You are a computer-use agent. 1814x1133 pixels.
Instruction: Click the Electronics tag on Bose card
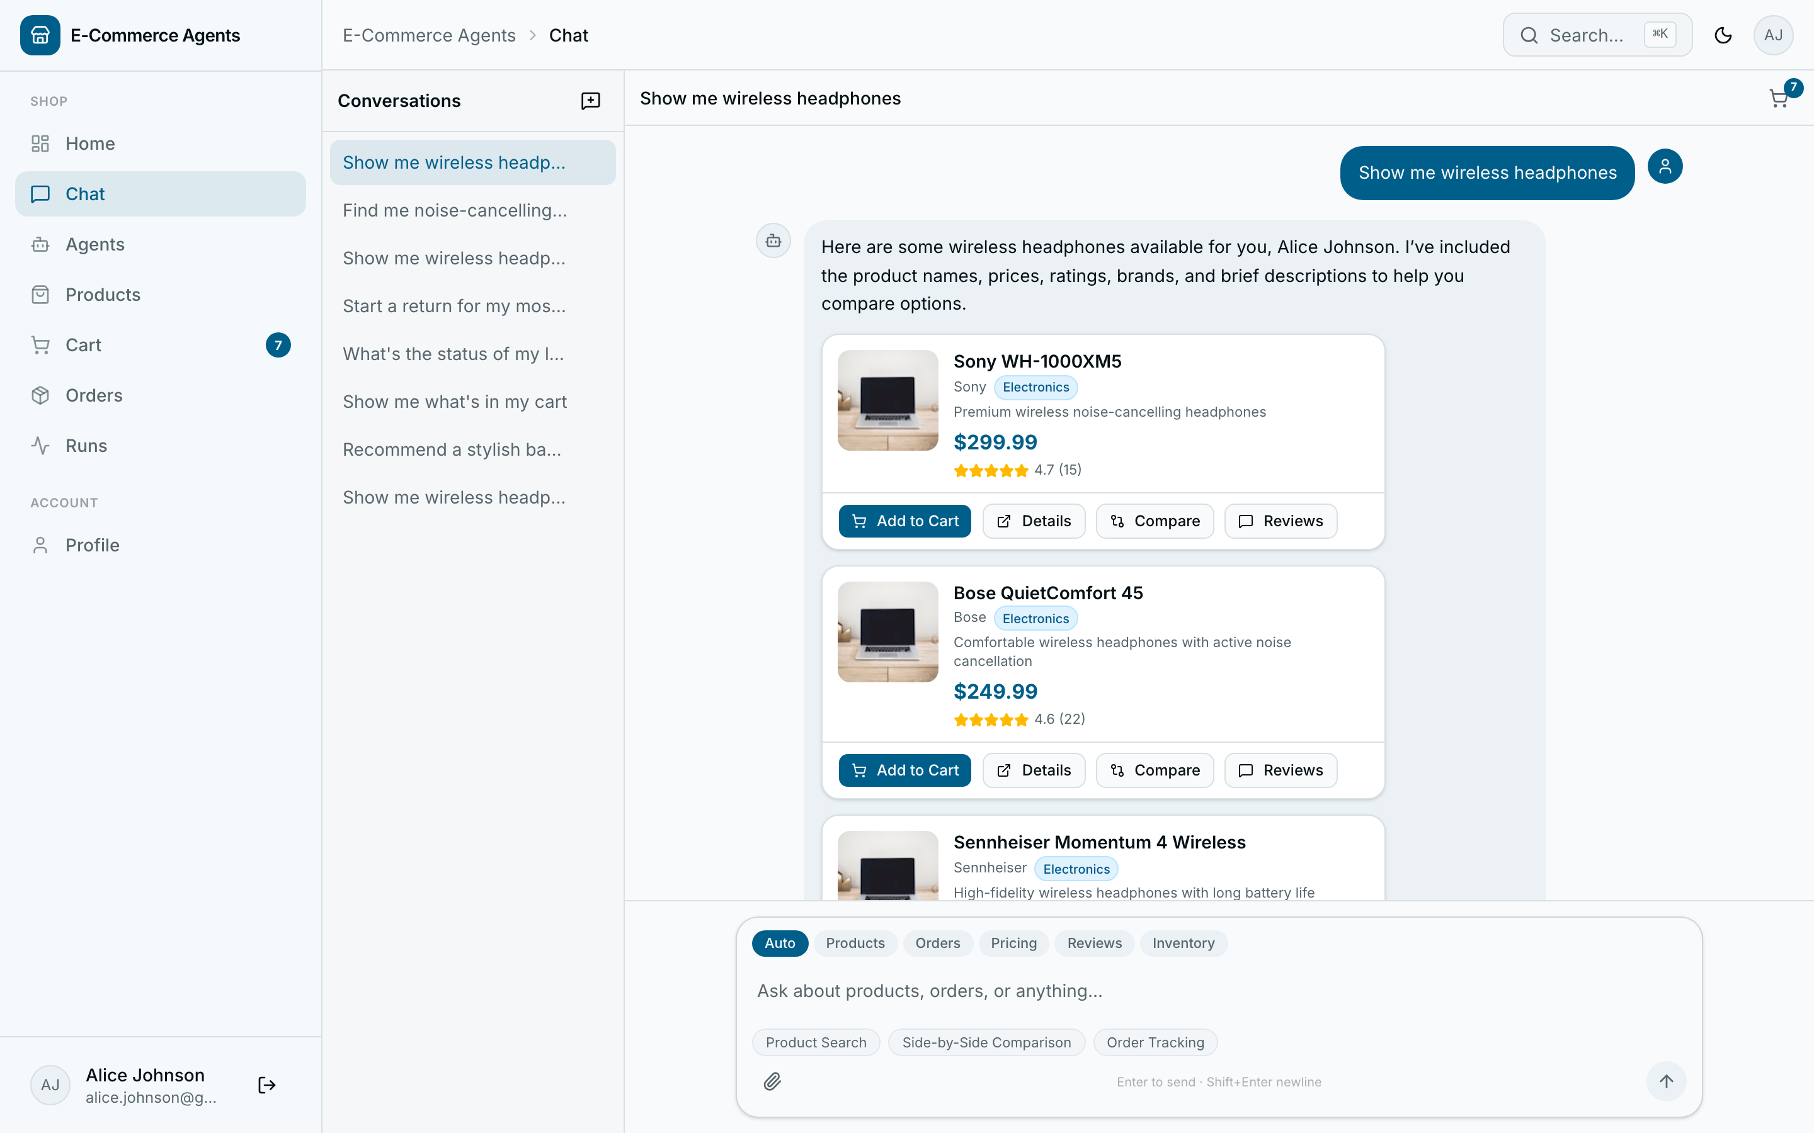[x=1035, y=618]
